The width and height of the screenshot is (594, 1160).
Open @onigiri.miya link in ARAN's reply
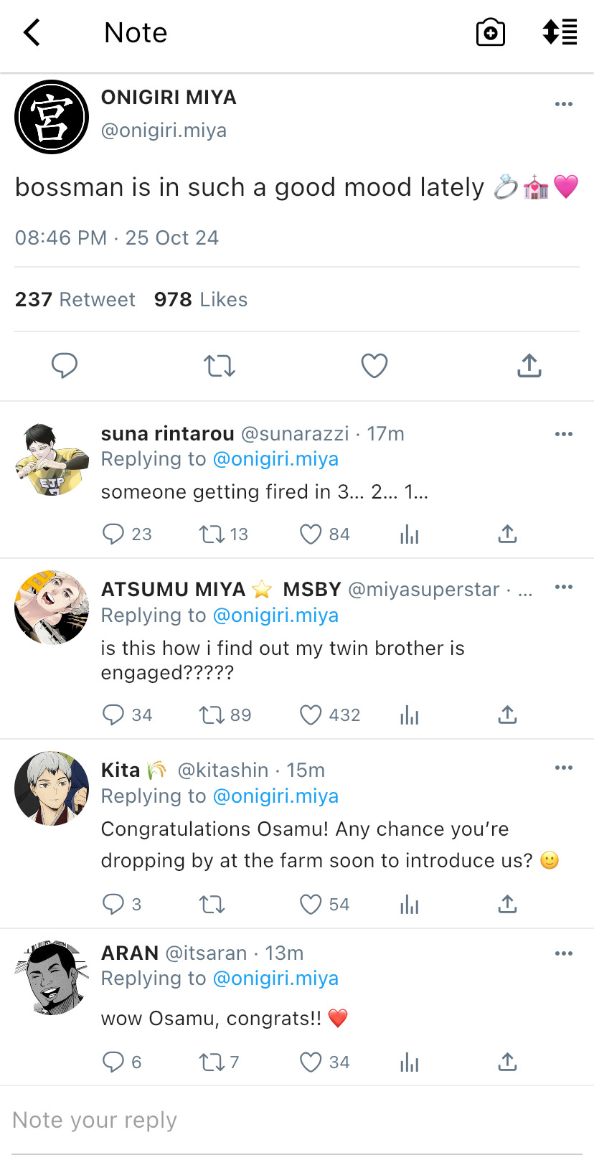275,979
